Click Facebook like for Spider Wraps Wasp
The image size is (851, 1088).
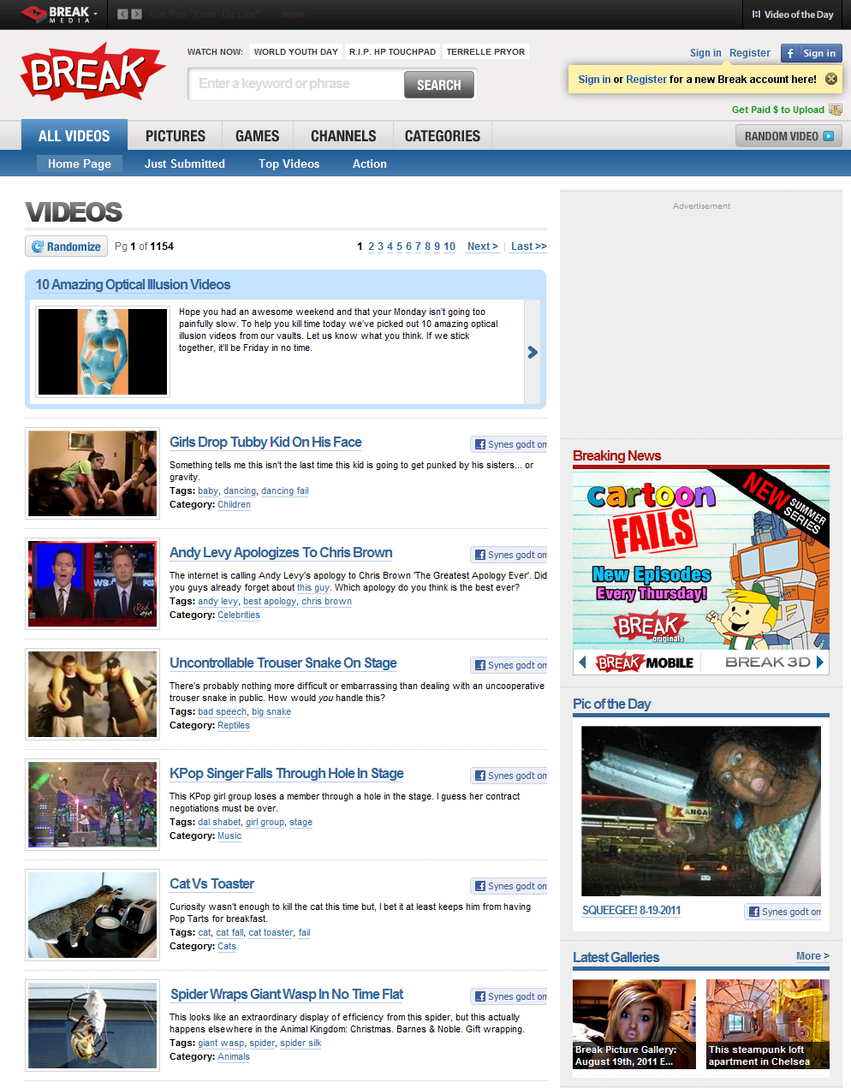coord(509,996)
